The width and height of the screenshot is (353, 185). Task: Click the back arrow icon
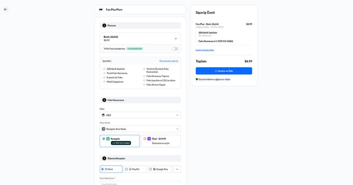(6, 9)
